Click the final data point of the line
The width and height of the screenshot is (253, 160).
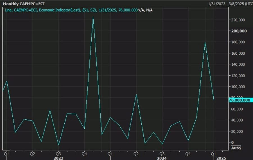point(214,100)
